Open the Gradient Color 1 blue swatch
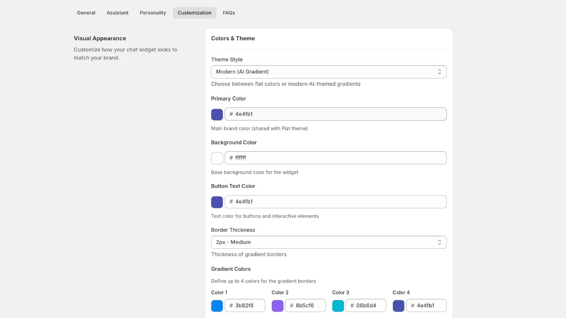 click(217, 306)
